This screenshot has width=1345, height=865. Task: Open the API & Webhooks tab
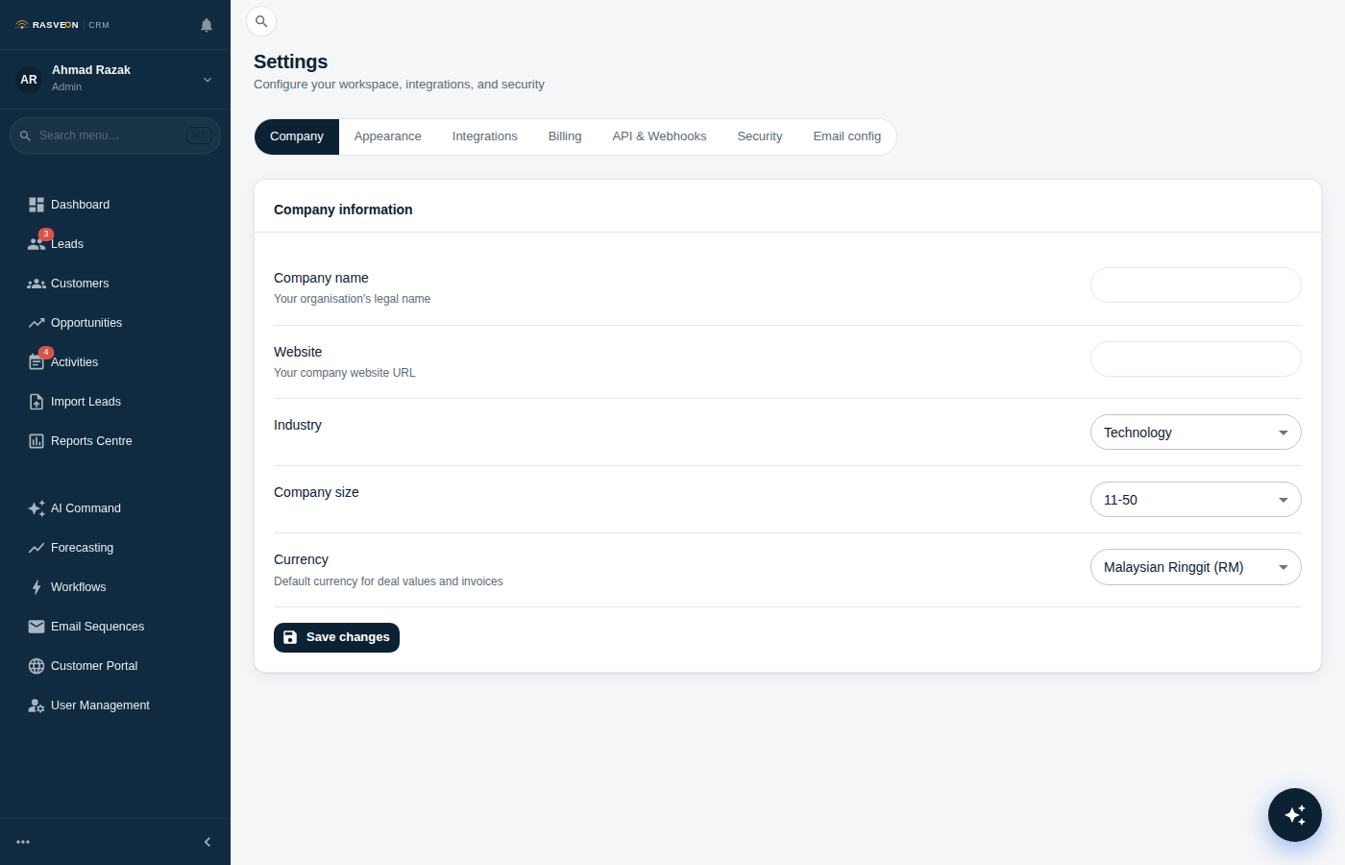tap(660, 136)
